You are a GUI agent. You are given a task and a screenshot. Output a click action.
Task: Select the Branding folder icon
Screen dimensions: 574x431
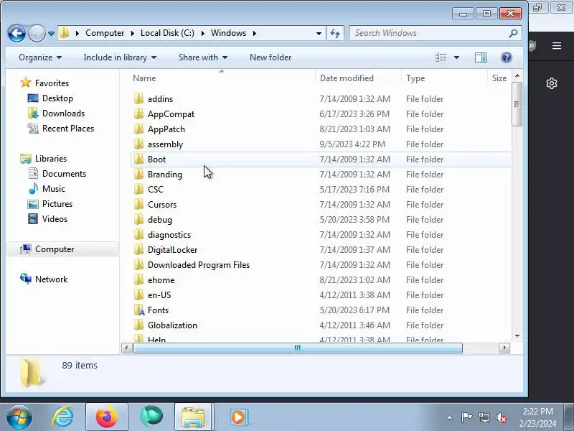click(x=138, y=174)
